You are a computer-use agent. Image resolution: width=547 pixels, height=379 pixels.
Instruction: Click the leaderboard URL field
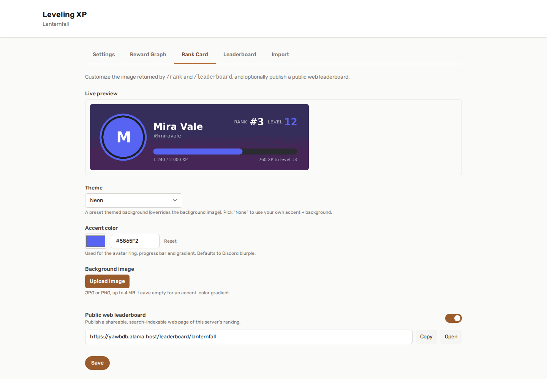pyautogui.click(x=249, y=337)
